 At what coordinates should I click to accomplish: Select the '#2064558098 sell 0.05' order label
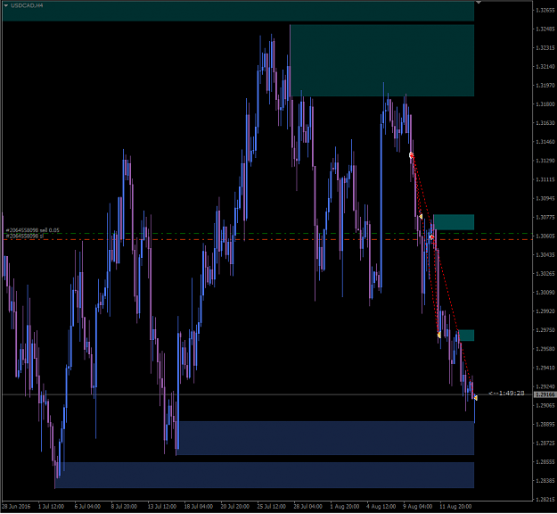(x=33, y=230)
